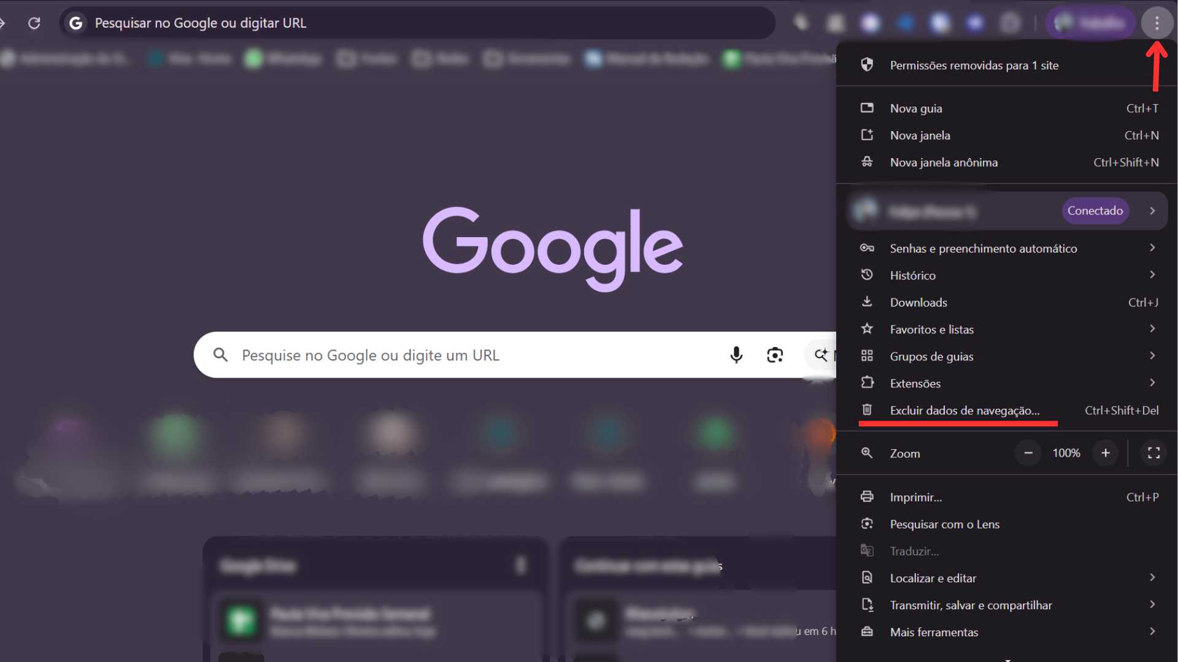The image size is (1178, 662).
Task: Select Pesquisar com o Lens
Action: pyautogui.click(x=1007, y=524)
